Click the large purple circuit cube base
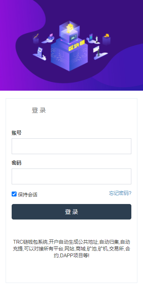Screen dimensions: 143x303 pos(69,56)
